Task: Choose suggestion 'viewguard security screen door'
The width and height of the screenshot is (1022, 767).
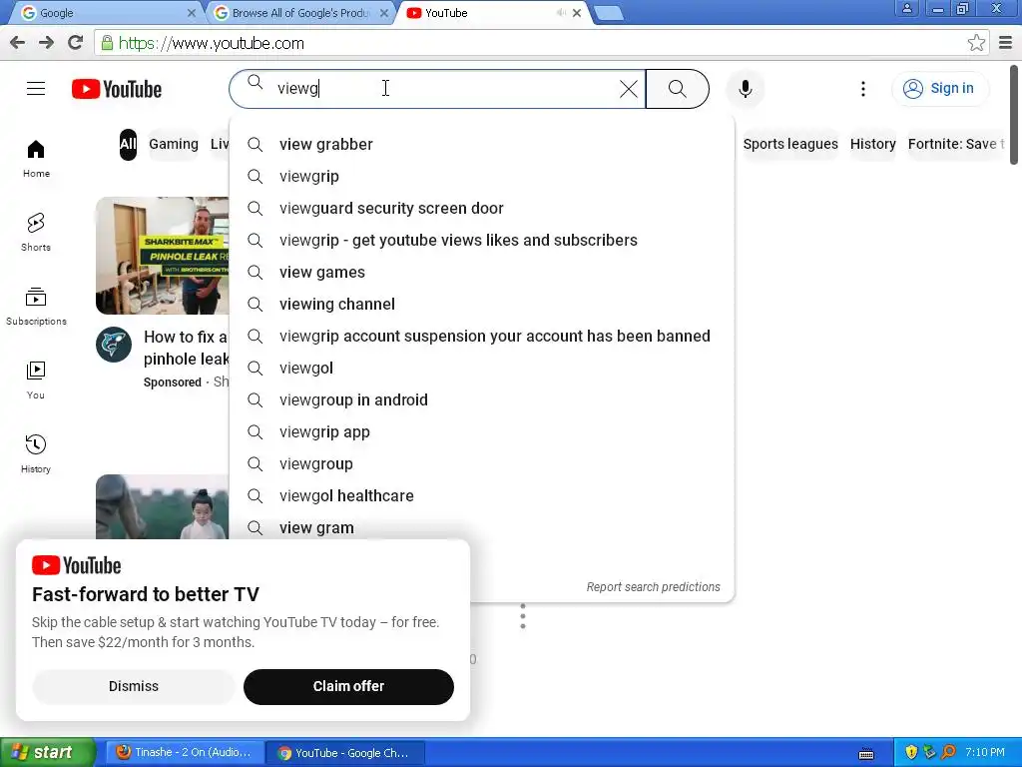Action: pyautogui.click(x=482, y=208)
